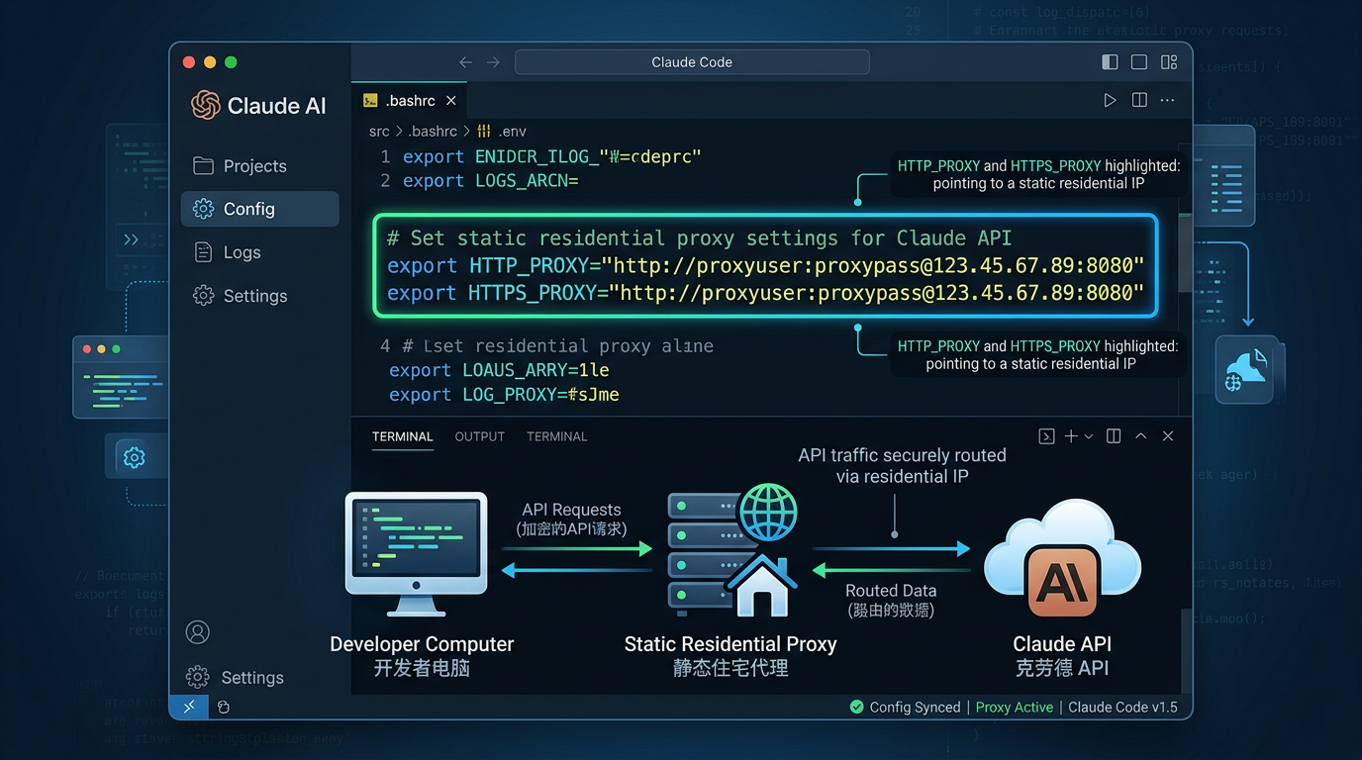
Task: Click the Proxy Active status indicator
Action: coord(1014,708)
